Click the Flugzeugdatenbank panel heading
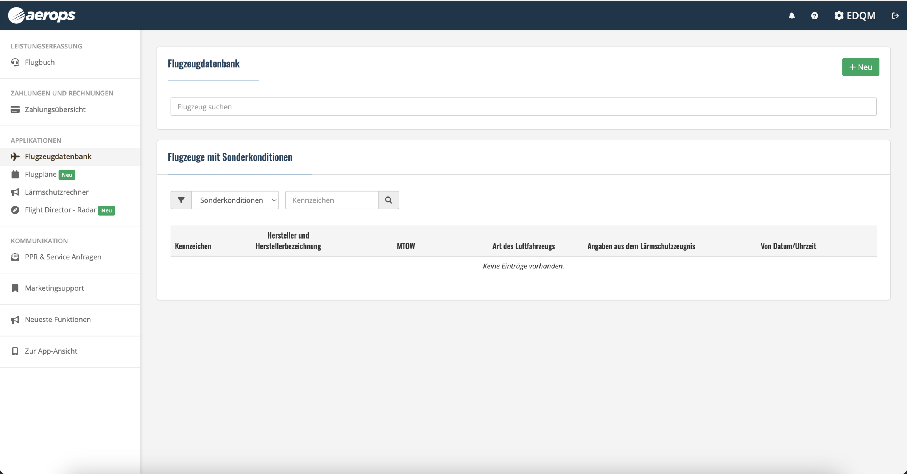Image resolution: width=907 pixels, height=474 pixels. pyautogui.click(x=204, y=64)
